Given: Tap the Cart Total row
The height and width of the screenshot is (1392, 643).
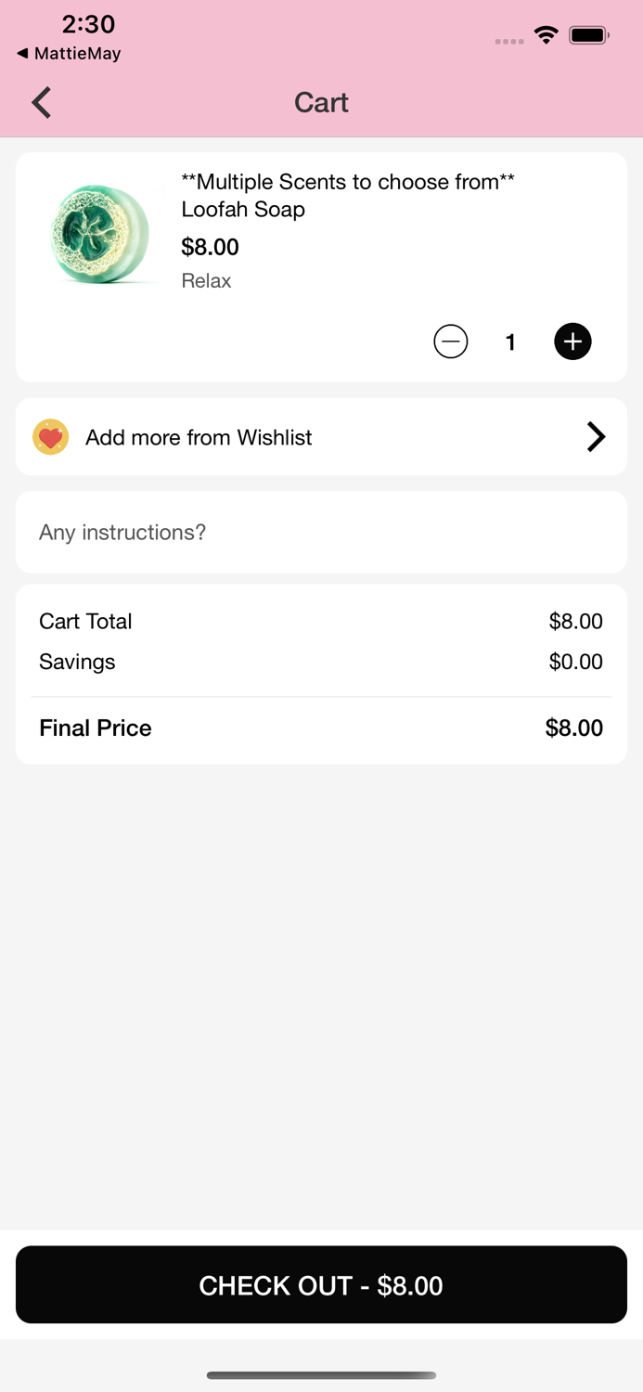Looking at the screenshot, I should tap(321, 621).
